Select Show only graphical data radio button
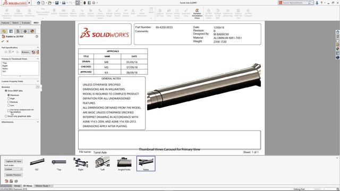Image resolution: width=340 pixels, height=191 pixels. [x=6, y=116]
